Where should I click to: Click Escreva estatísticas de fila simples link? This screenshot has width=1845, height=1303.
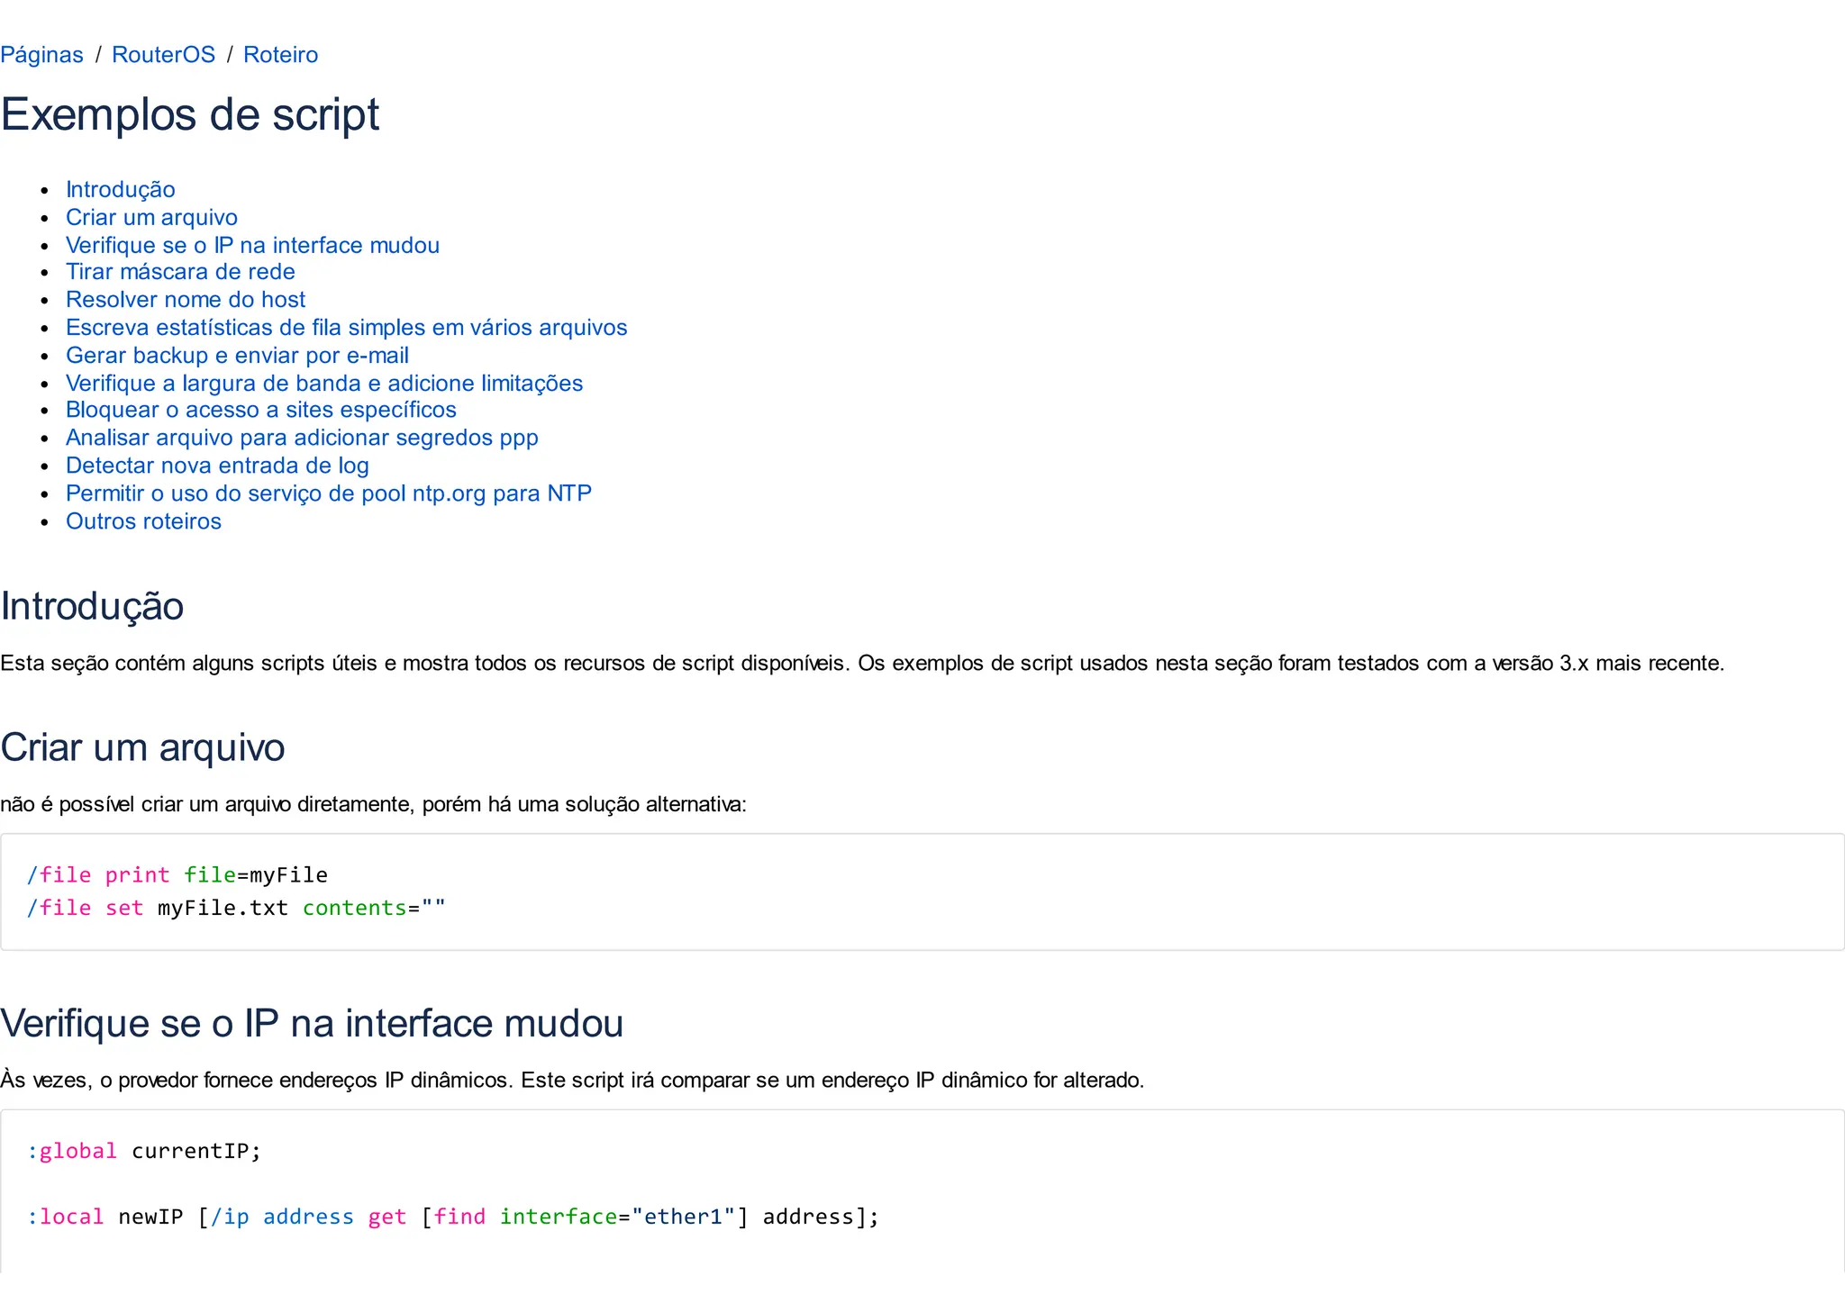[x=346, y=328]
